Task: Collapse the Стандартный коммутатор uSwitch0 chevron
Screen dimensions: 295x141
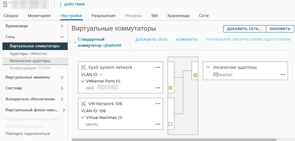Action: [x=75, y=42]
